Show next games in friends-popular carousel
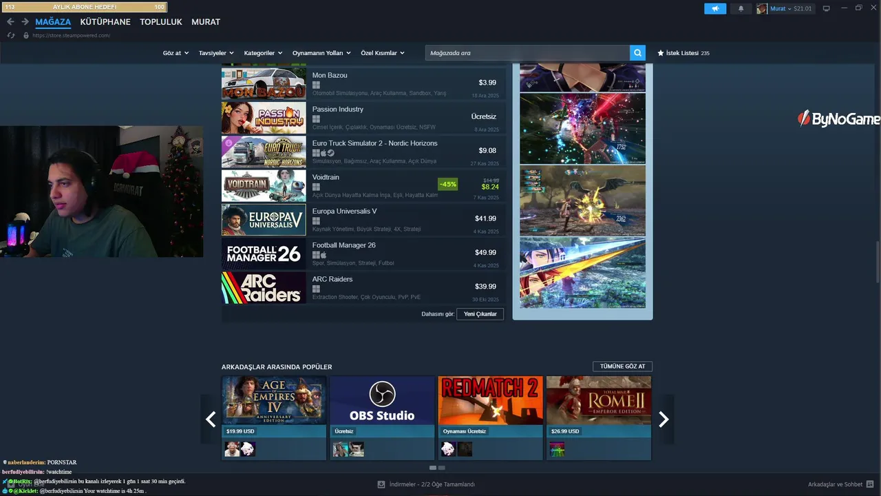 pyautogui.click(x=664, y=419)
